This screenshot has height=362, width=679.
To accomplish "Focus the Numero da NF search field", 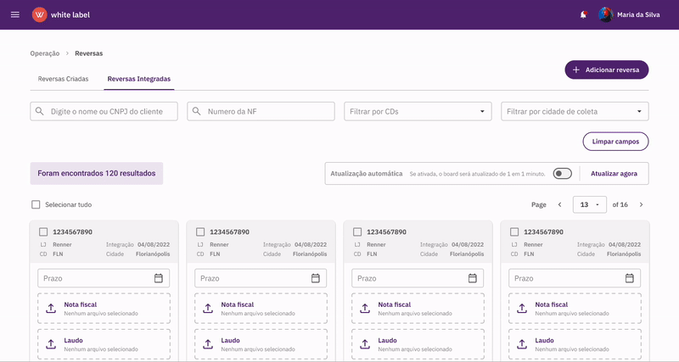I will [x=261, y=111].
